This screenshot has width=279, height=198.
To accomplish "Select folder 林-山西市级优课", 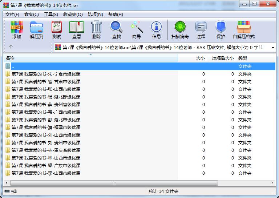I will [46, 158].
